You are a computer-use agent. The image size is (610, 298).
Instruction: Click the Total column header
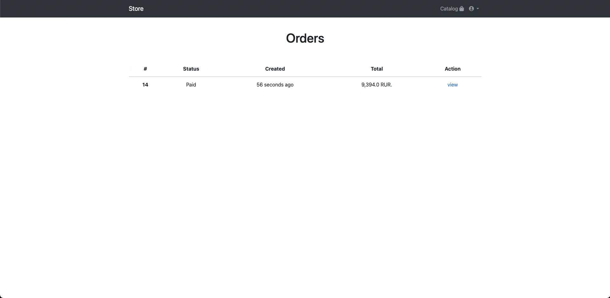coord(377,69)
